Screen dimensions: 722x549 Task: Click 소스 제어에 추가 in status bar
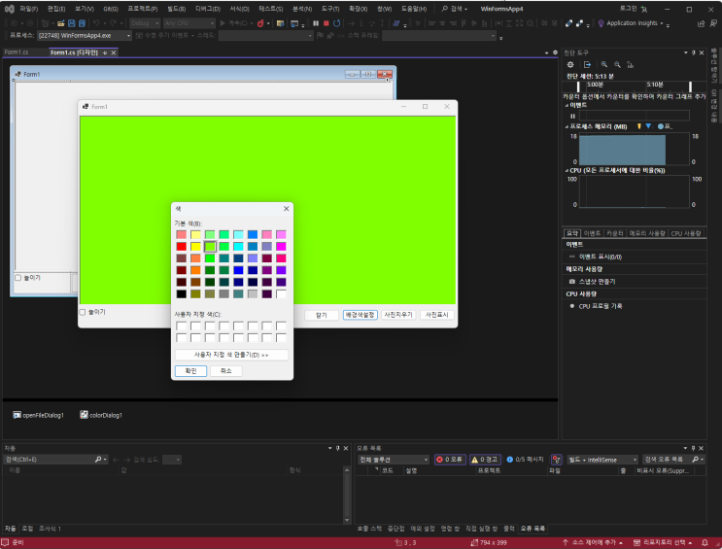tap(593, 542)
